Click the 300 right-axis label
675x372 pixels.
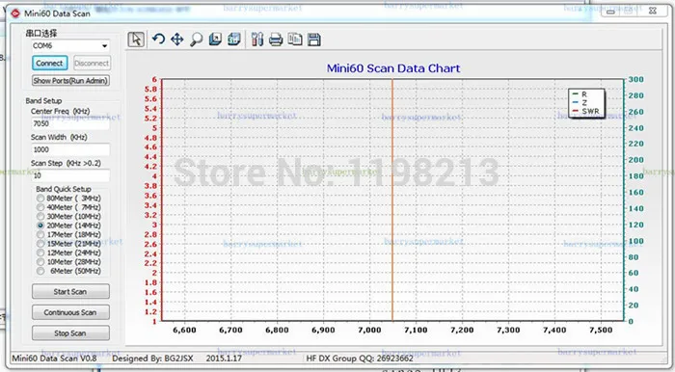[x=635, y=80]
